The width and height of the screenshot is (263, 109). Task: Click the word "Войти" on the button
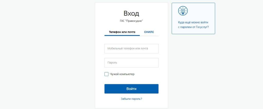(x=131, y=89)
